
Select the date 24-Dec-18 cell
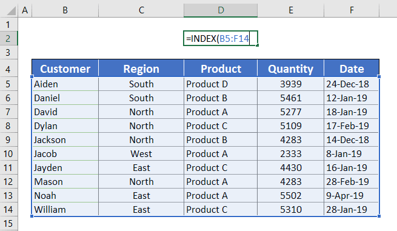[x=352, y=84]
